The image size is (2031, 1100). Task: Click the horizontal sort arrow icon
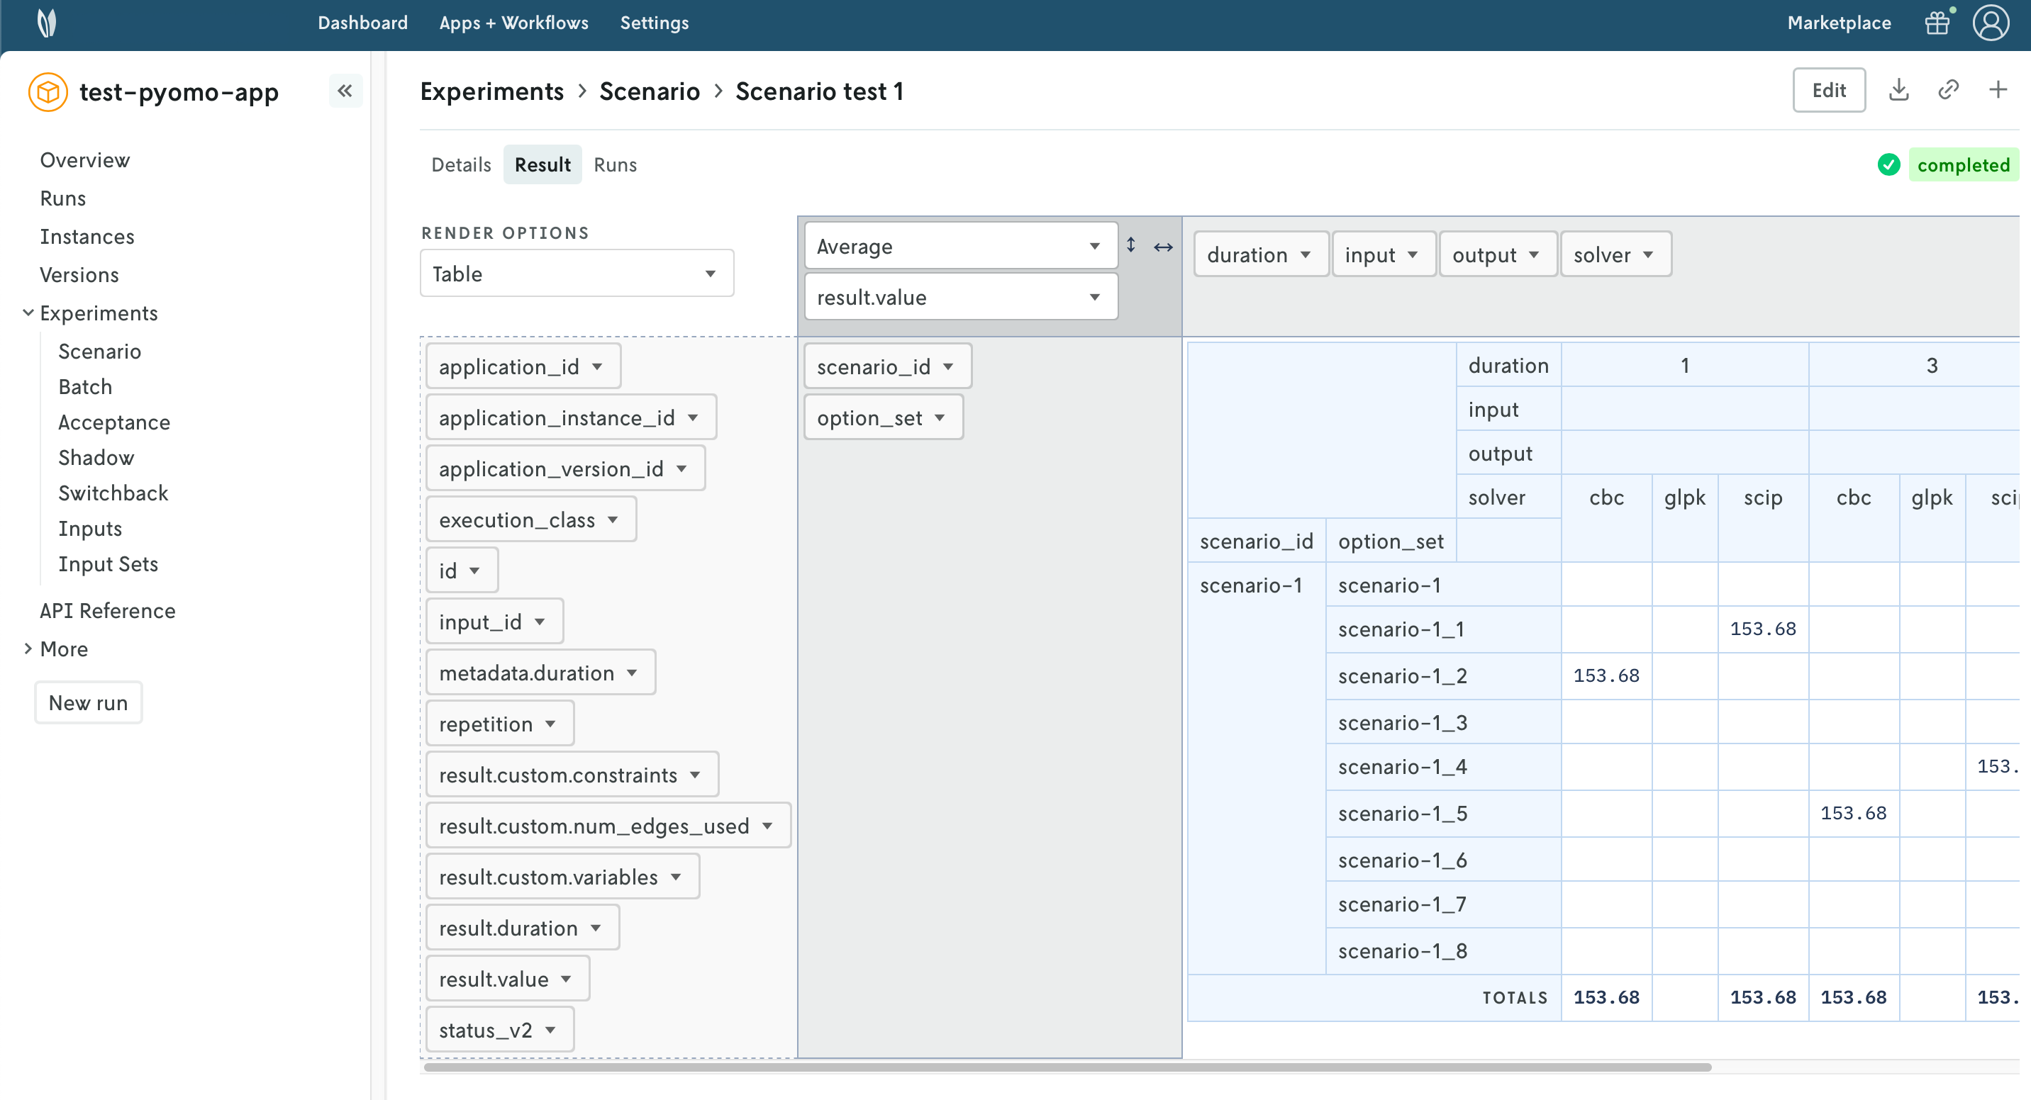click(1163, 247)
